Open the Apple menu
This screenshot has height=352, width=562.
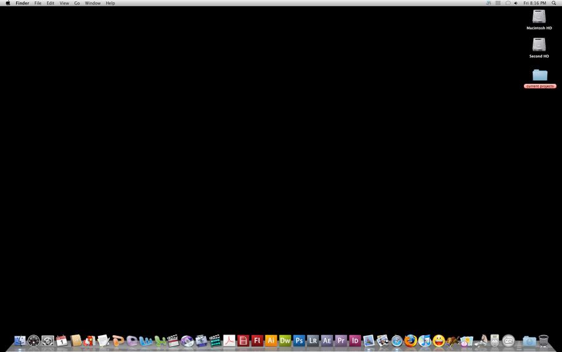(x=8, y=3)
